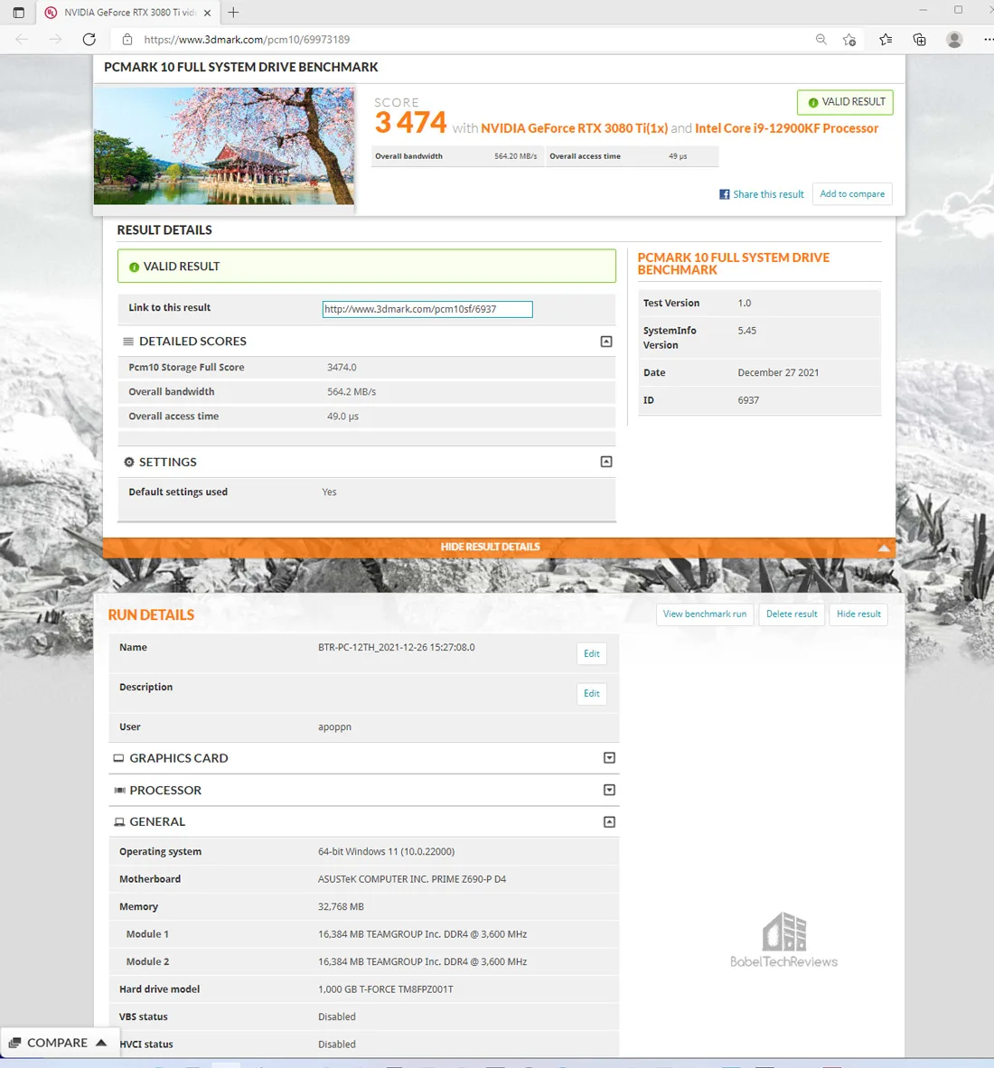The image size is (994, 1068).
Task: Click the Module 1 memory description text
Action: [422, 934]
